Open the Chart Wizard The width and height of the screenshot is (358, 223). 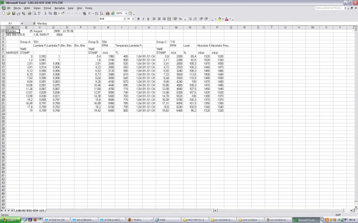107,13
